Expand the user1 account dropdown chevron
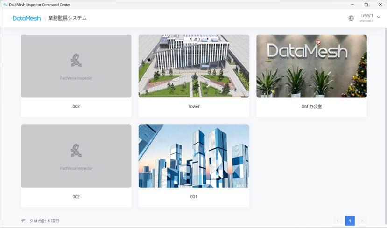 [379, 18]
